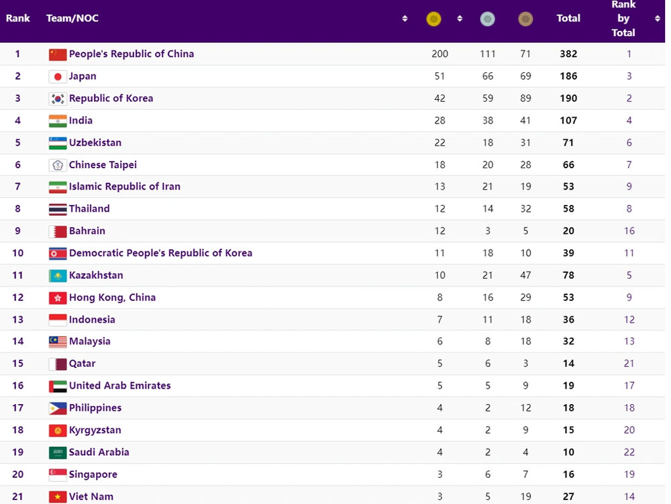Open the Saudi Arabia team link
671x504 pixels.
point(99,452)
